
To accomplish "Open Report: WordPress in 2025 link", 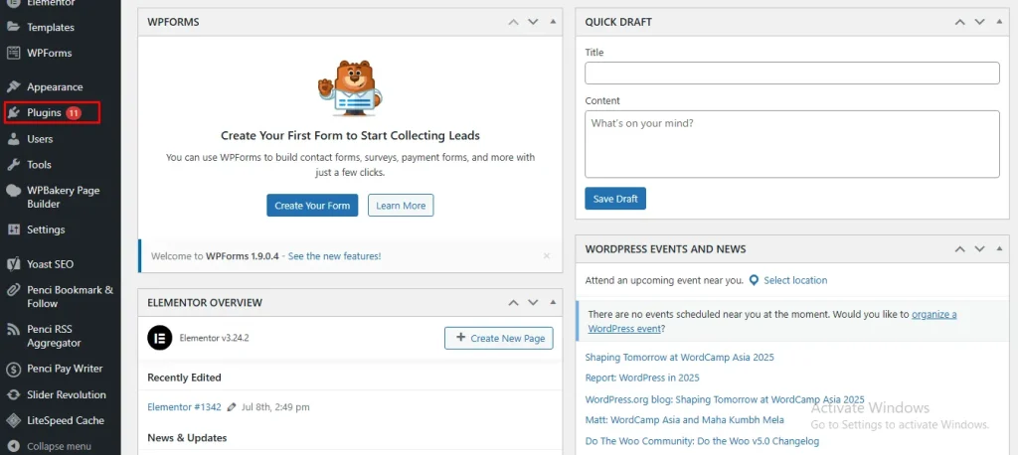I will click(x=642, y=378).
